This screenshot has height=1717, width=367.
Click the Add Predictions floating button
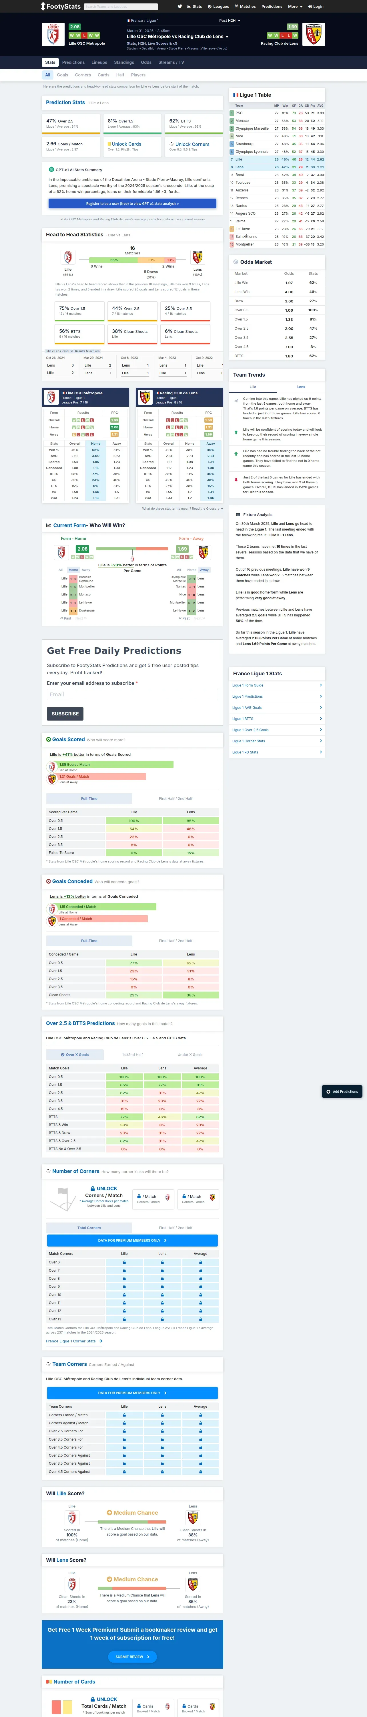tap(342, 1092)
